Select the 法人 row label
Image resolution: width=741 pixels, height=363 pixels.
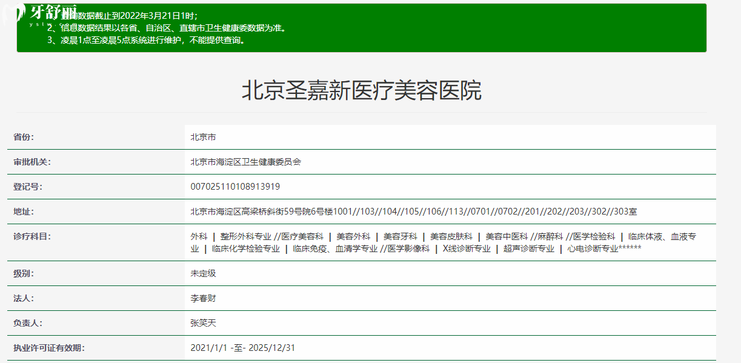24,298
